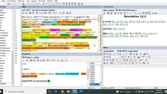Screen dimensions: 167x94
Task: Open the Commentary menu
Action: (11, 1)
